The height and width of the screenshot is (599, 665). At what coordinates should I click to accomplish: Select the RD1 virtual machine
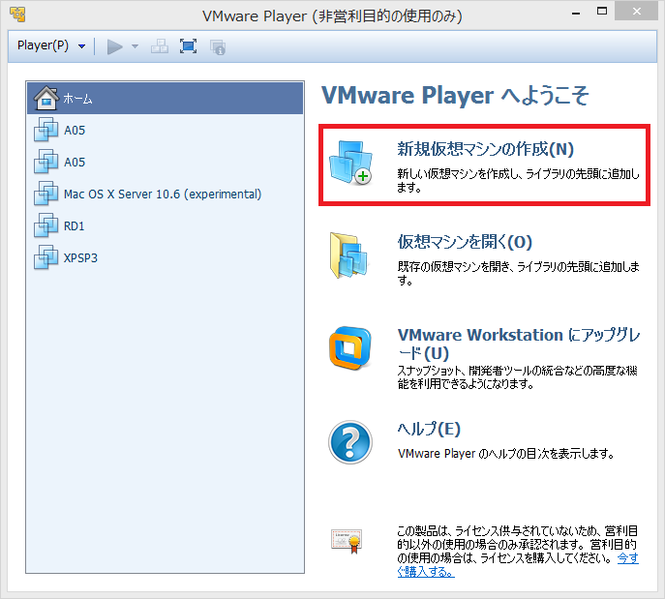(166, 225)
